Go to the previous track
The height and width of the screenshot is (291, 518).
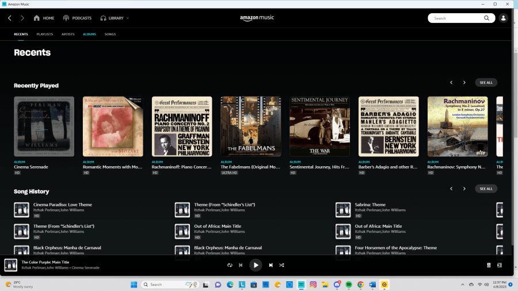241,265
